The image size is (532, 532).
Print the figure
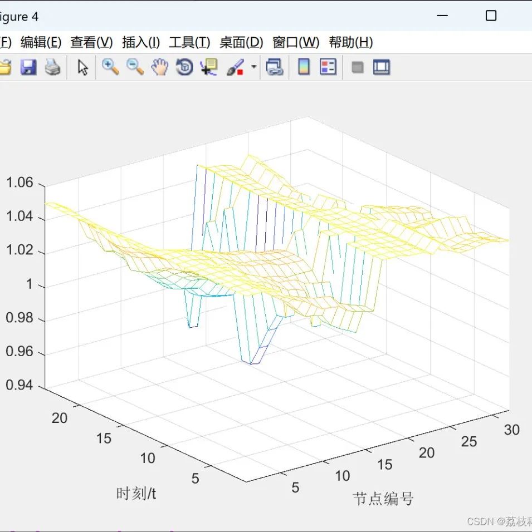pyautogui.click(x=53, y=67)
